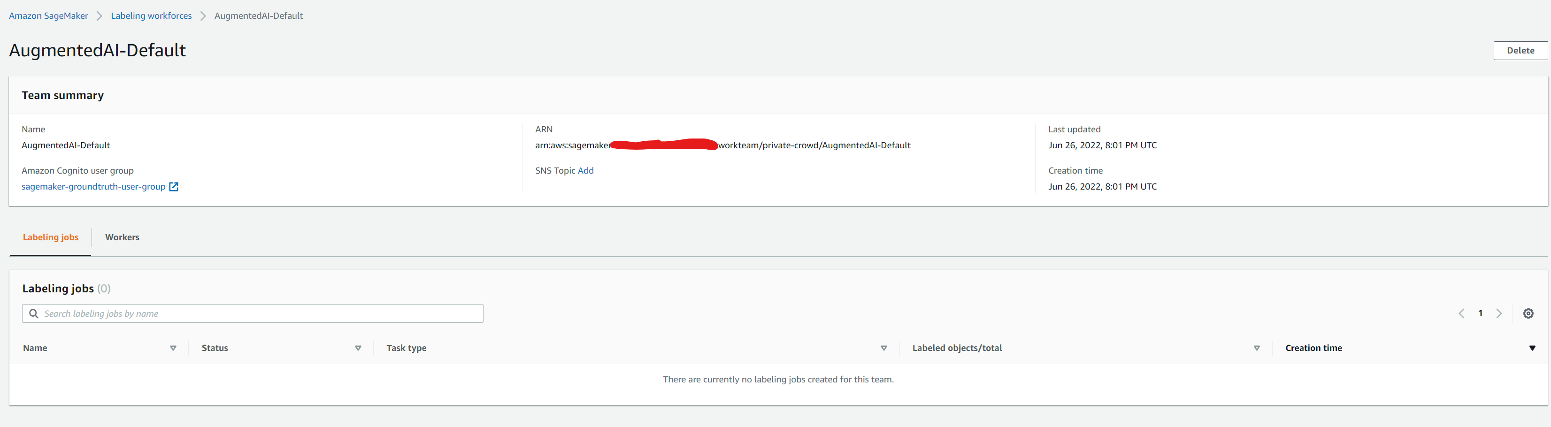Screen dimensions: 1551x427
Task: Sort the table by Name column arrow
Action: [x=173, y=348]
